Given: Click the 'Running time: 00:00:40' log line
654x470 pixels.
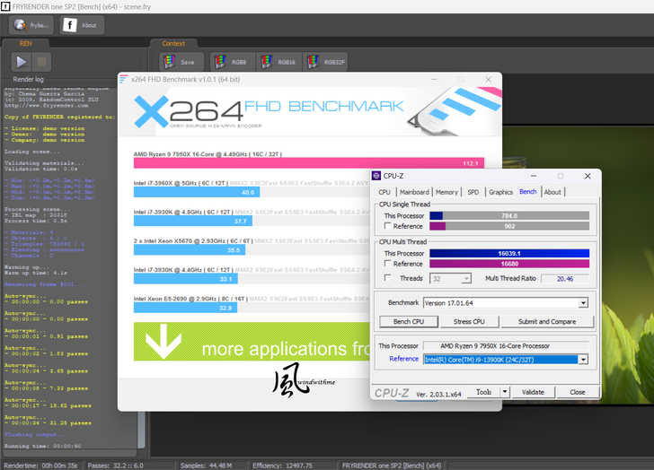Looking at the screenshot, I should tap(42, 446).
